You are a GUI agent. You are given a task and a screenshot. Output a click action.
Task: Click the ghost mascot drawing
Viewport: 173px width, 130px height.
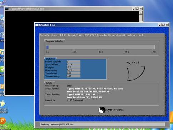(x=136, y=70)
